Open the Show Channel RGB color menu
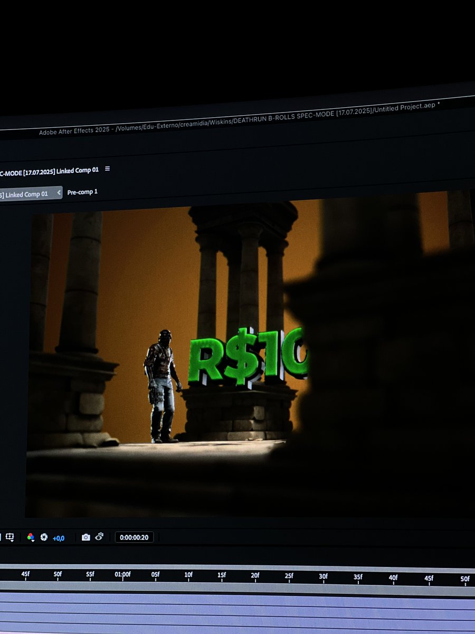This screenshot has width=475, height=634. [31, 537]
